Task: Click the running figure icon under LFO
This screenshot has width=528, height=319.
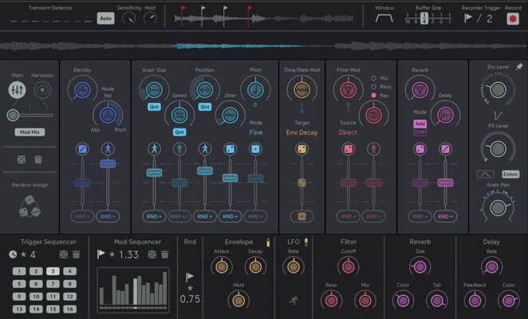Action: point(294,301)
